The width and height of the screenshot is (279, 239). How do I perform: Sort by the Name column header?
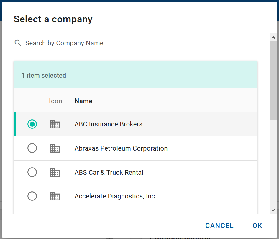[x=83, y=101]
